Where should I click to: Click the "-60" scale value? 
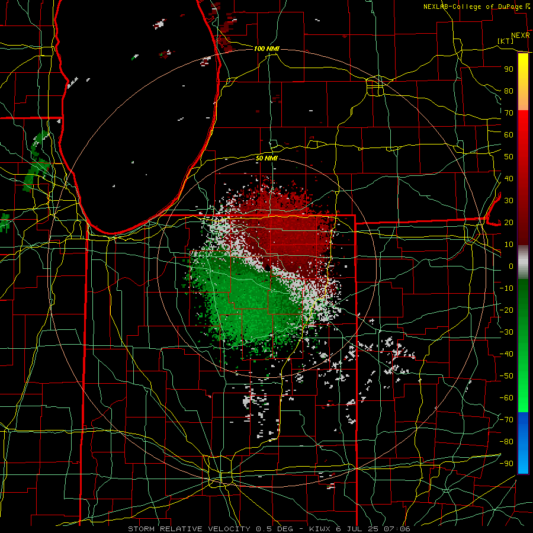tap(506, 398)
